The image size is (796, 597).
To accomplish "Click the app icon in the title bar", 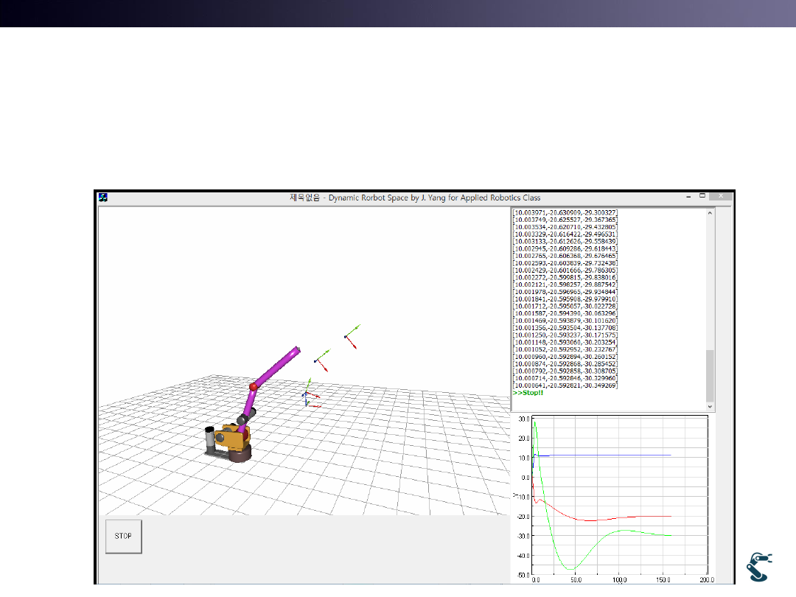I will 104,197.
